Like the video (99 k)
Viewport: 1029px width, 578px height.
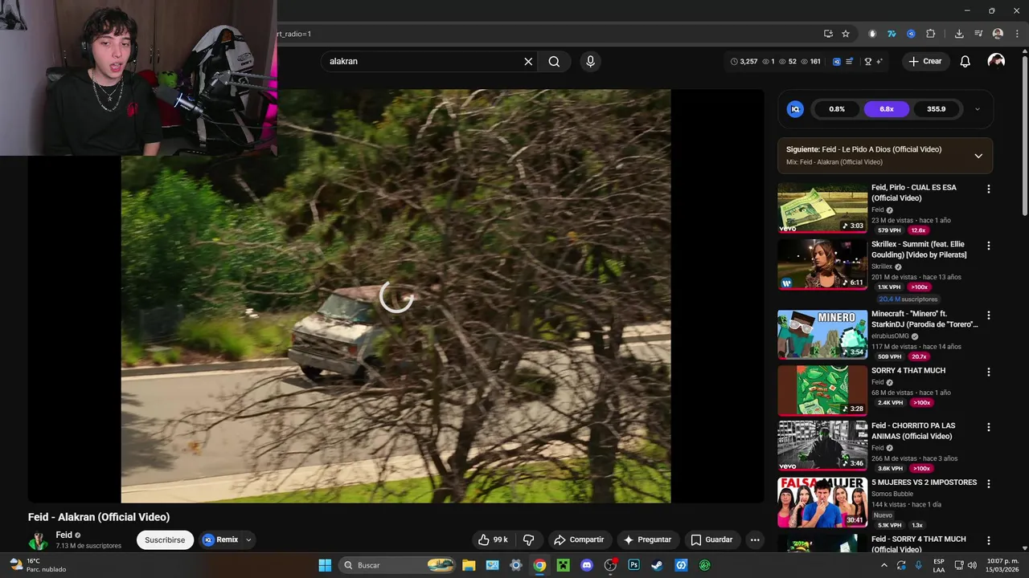[493, 540]
